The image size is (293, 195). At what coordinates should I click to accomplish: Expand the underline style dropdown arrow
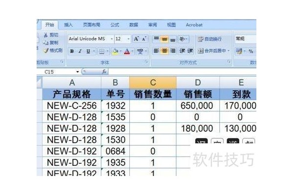tap(94, 51)
